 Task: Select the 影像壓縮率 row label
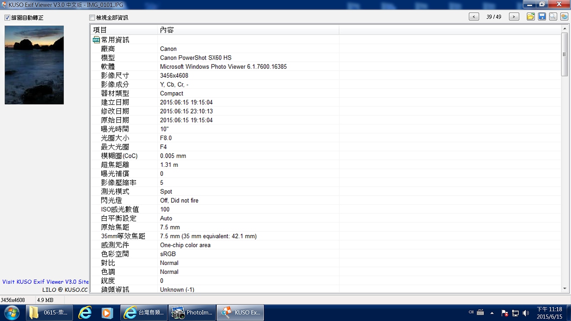118,183
